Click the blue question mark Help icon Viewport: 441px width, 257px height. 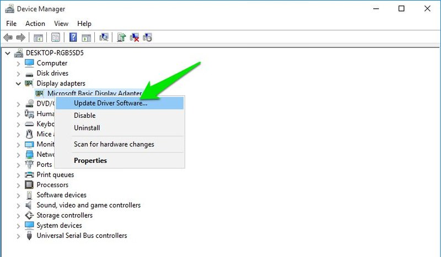[x=73, y=37]
